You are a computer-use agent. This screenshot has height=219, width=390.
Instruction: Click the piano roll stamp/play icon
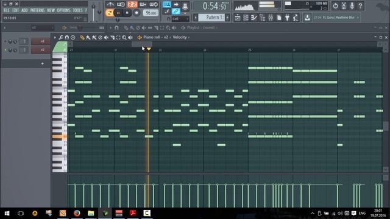(73, 38)
